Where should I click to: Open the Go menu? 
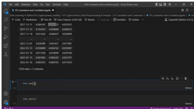coord(42,5)
